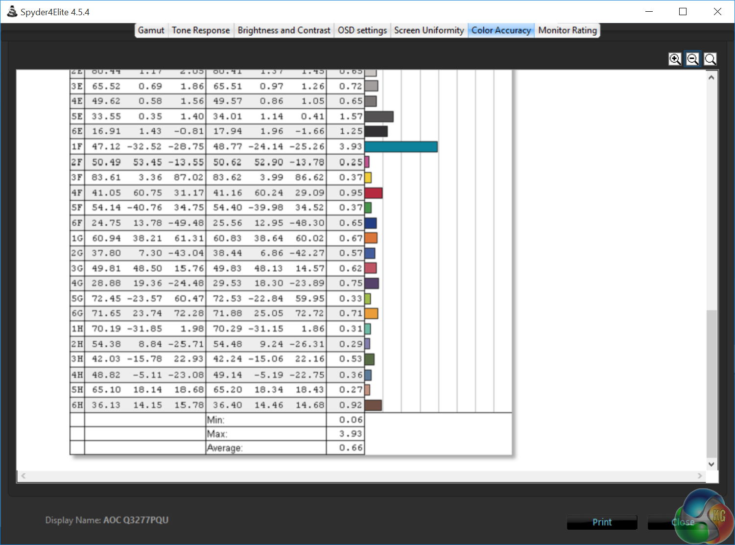
Task: Click the vertical scrollbar up arrow
Action: pos(711,77)
